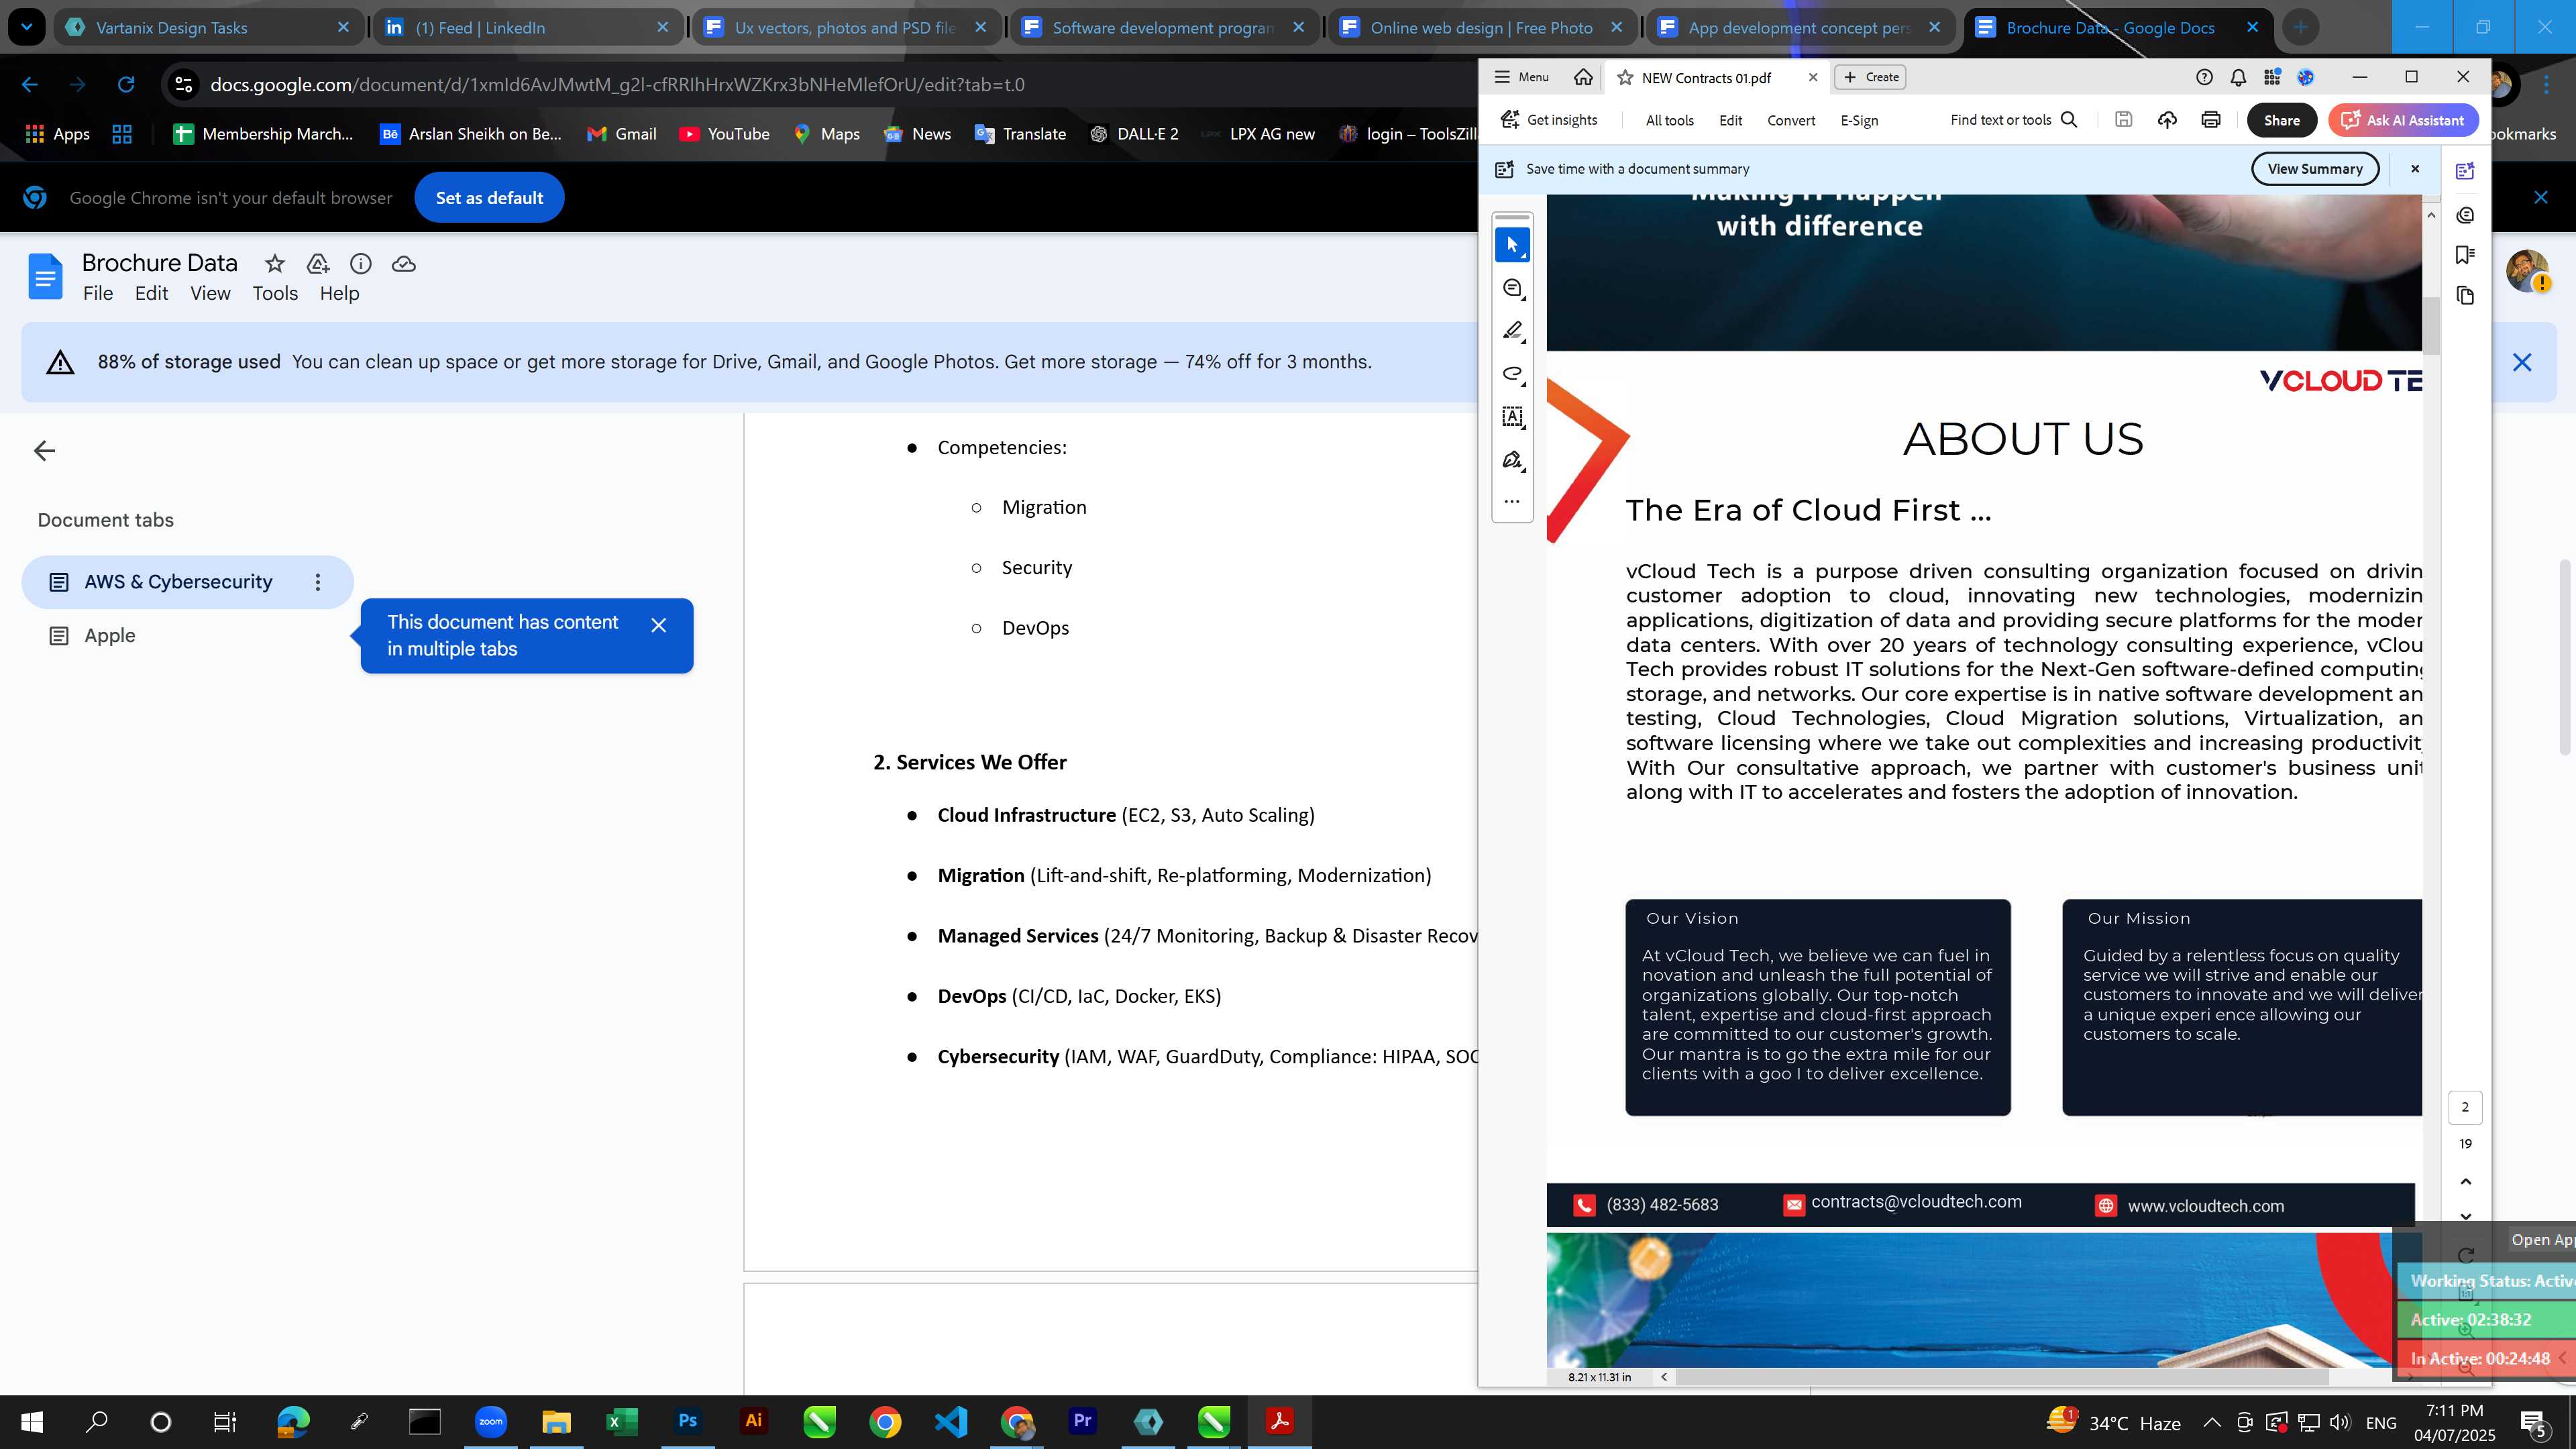Open the bookmarks panel icon in right rail
Image resolution: width=2576 pixels, height=1449 pixels.
[x=2465, y=255]
